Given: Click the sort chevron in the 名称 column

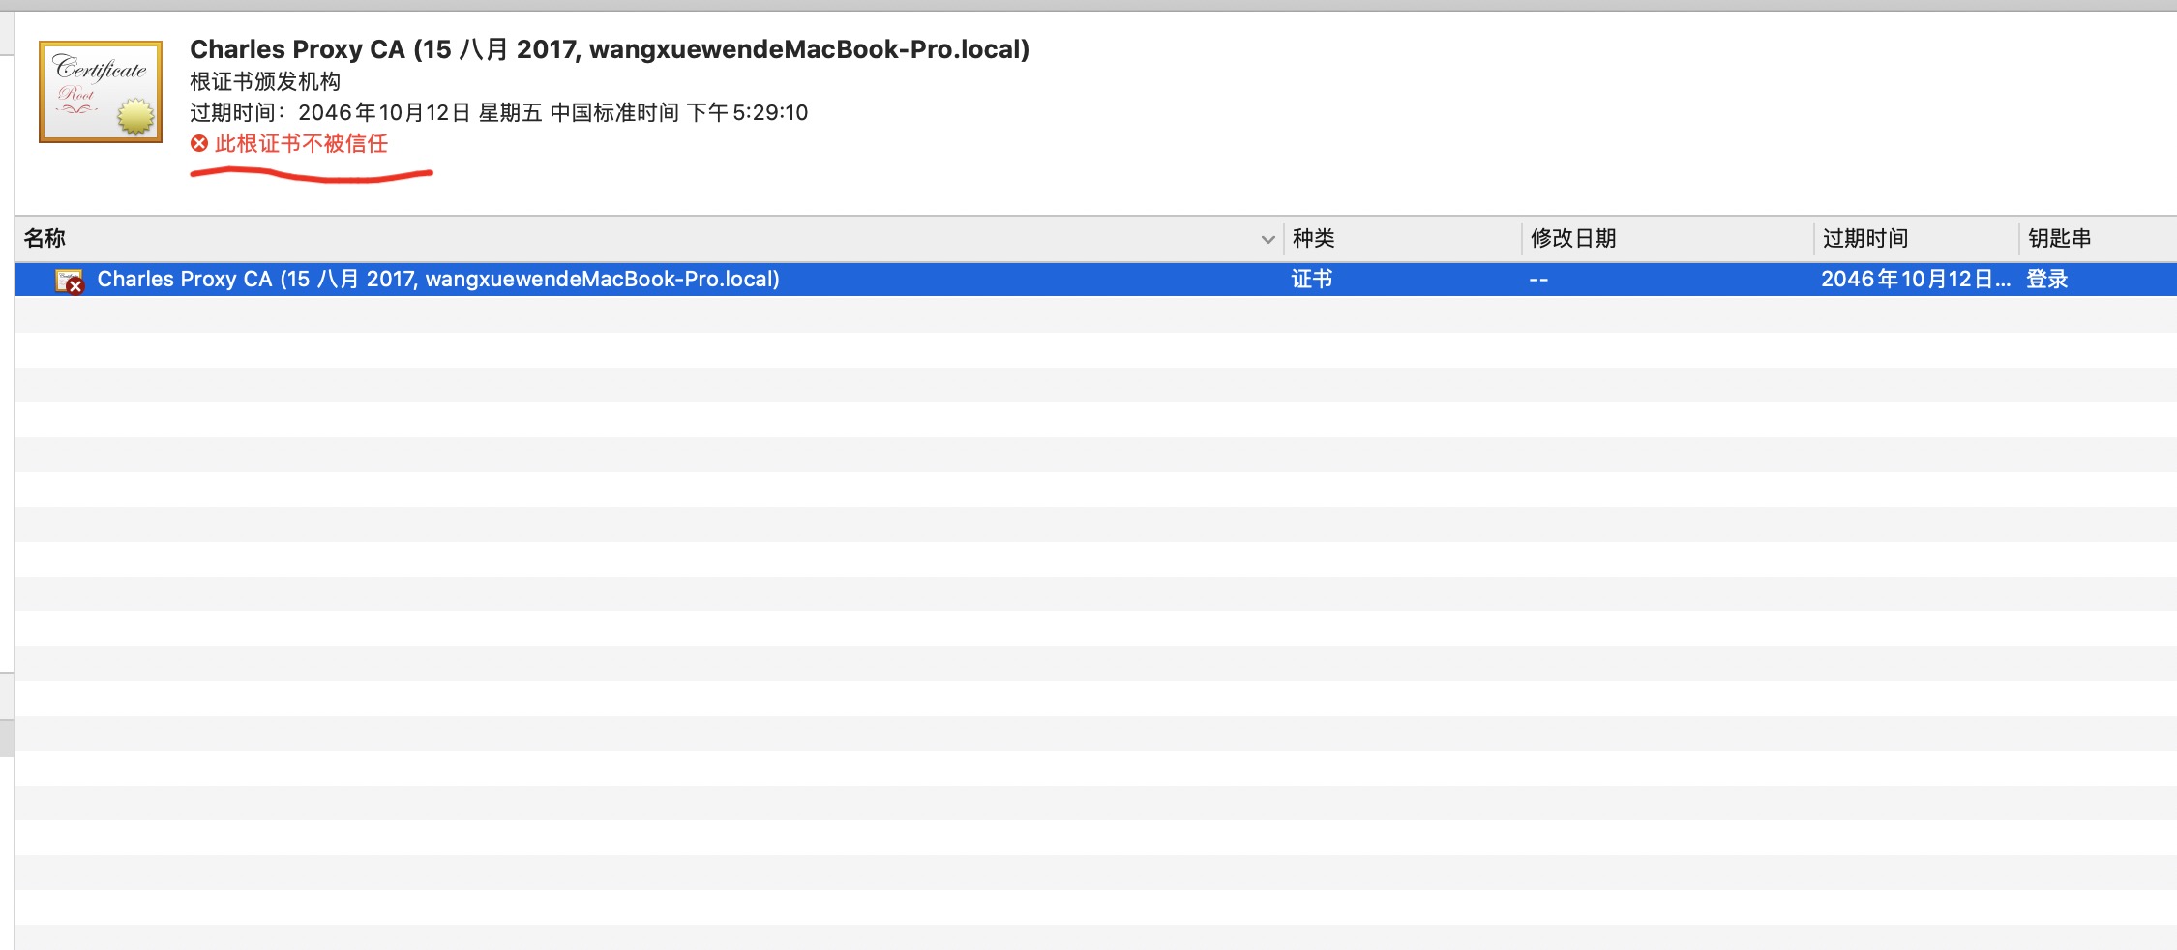Looking at the screenshot, I should (x=1267, y=239).
